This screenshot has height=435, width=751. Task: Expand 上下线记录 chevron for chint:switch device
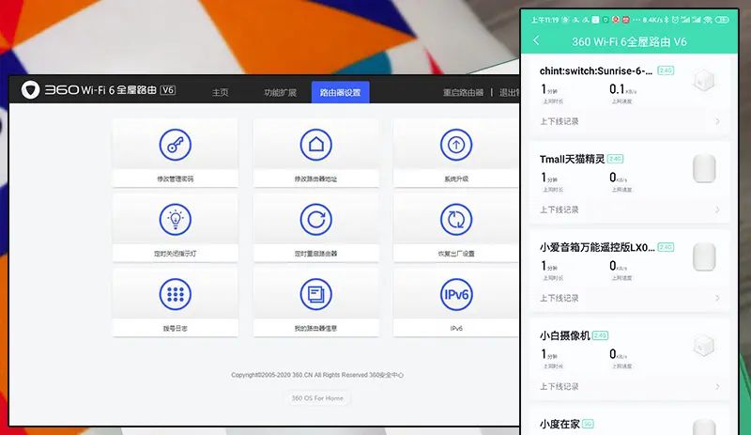click(717, 121)
